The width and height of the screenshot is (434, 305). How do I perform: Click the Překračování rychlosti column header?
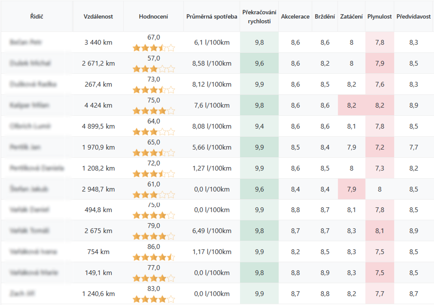tap(259, 16)
